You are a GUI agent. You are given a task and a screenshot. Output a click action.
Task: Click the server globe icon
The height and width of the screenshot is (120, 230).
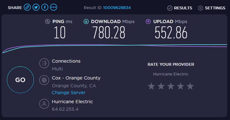(44, 80)
